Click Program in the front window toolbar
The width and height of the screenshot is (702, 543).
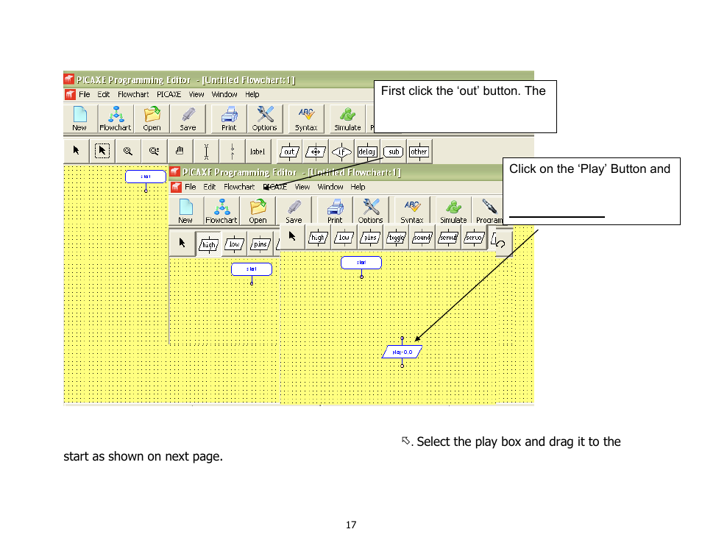click(x=489, y=211)
